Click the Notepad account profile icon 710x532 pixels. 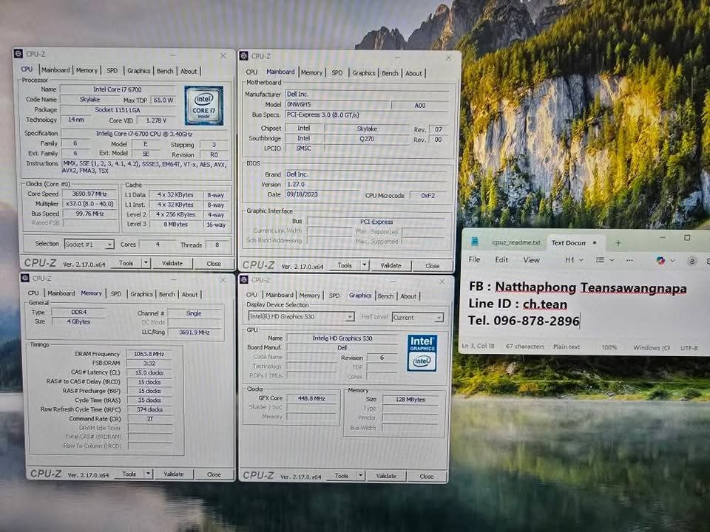(692, 260)
